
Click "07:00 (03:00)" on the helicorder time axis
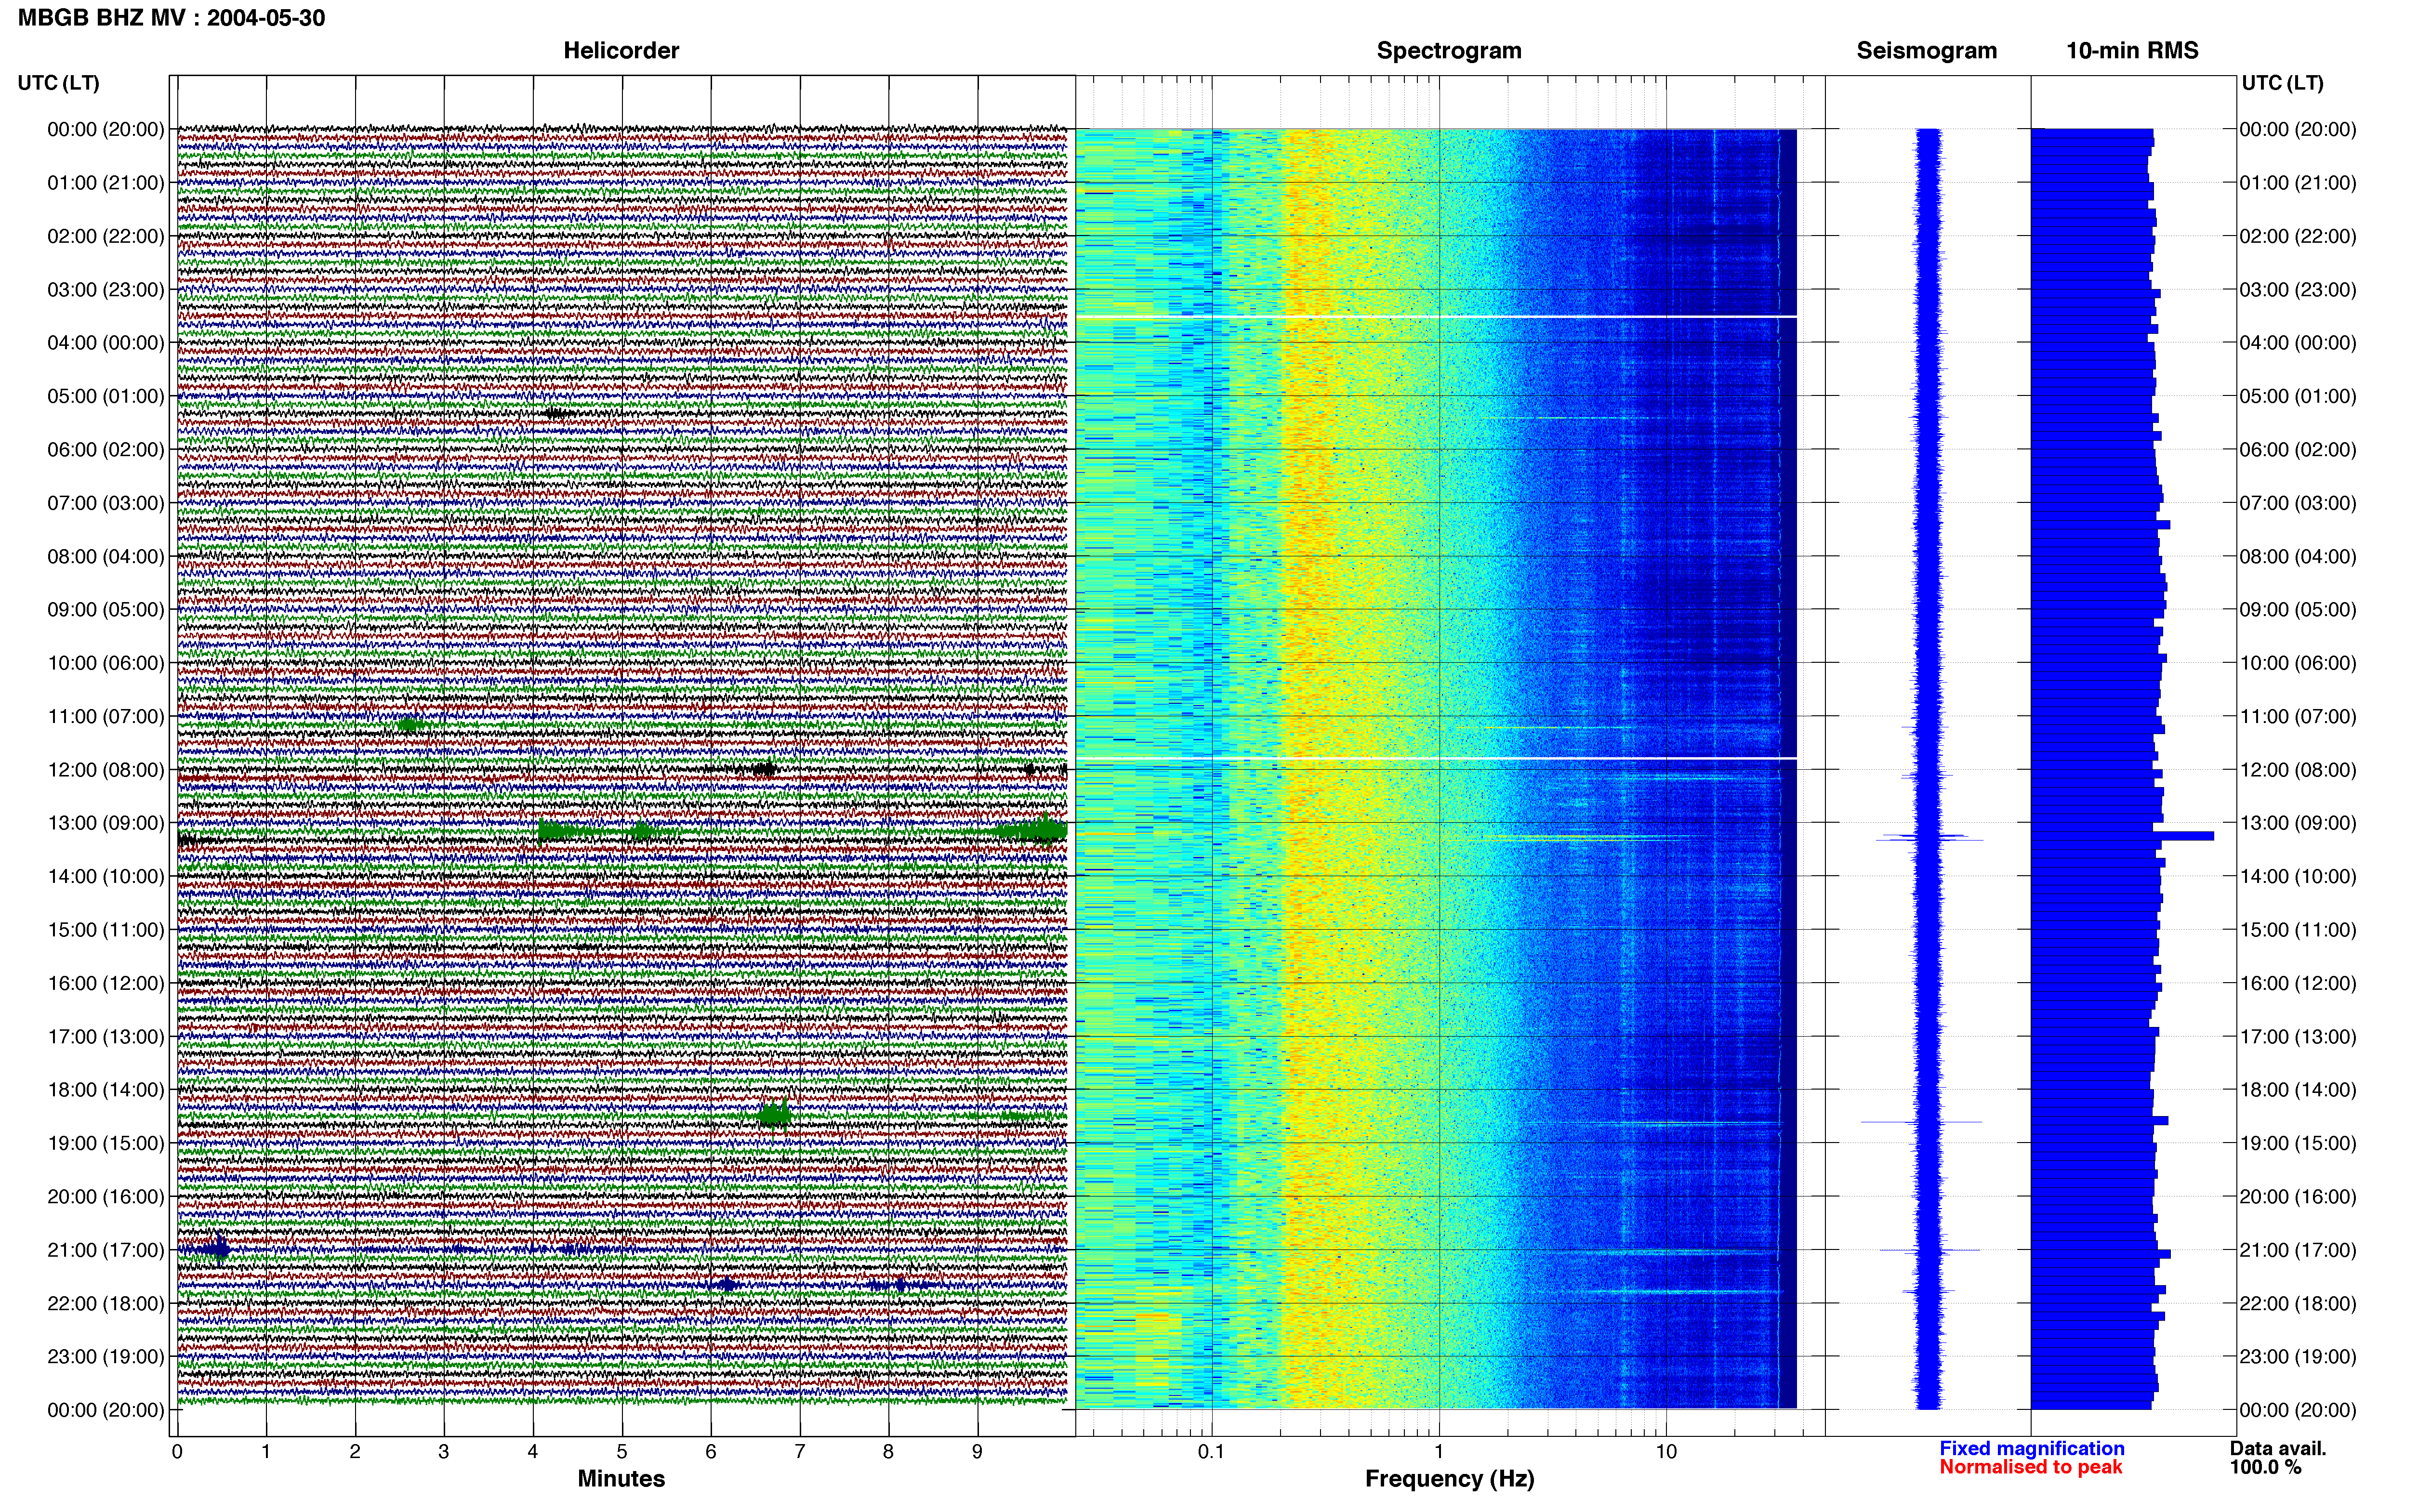point(106,503)
